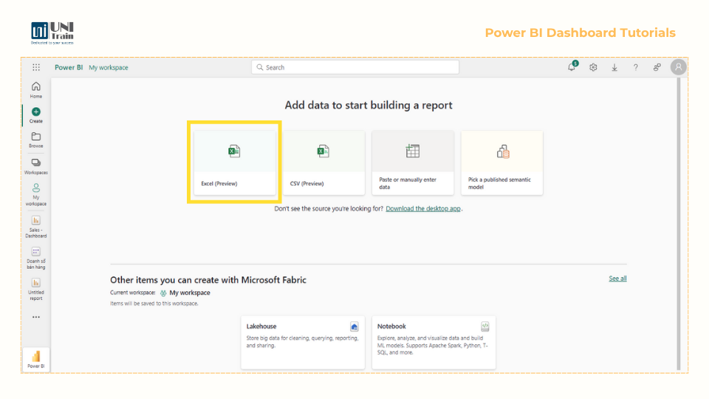Click the Search input field

[355, 67]
